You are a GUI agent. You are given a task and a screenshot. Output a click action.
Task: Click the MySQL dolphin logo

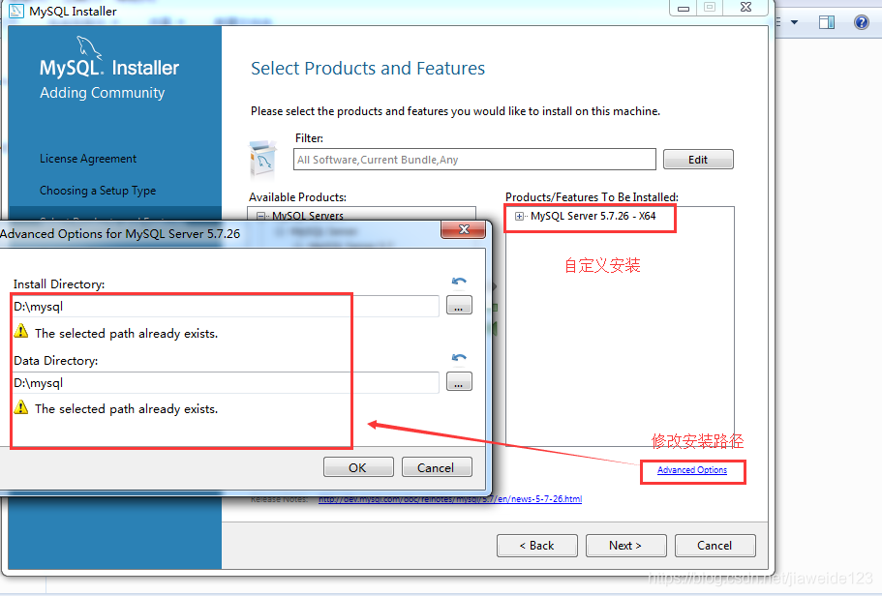89,46
